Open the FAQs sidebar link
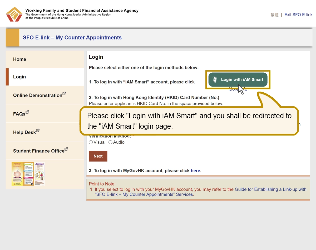This screenshot has height=250, width=316. [45, 114]
